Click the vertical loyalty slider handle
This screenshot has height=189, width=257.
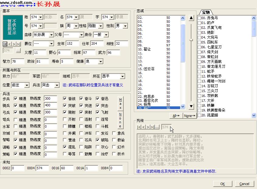coord(191,40)
